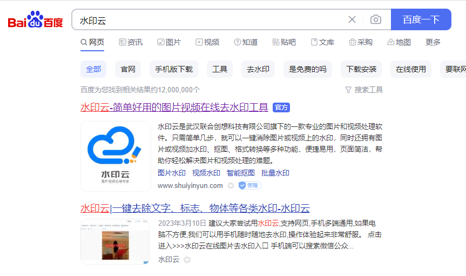Open the 地图 tab
Screen dimensions: 466x276
coord(399,42)
